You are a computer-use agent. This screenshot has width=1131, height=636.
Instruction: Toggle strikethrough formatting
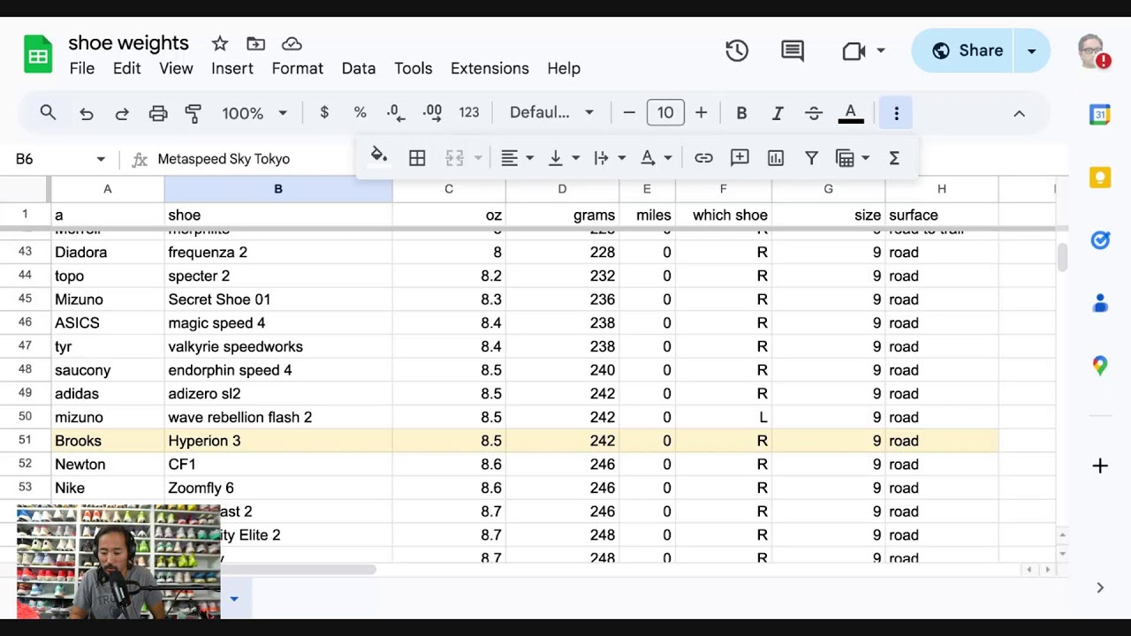pos(814,113)
